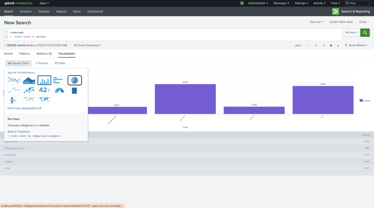374x208 pixels.
Task: Open the Alerts nav item
Action: coord(77,11)
